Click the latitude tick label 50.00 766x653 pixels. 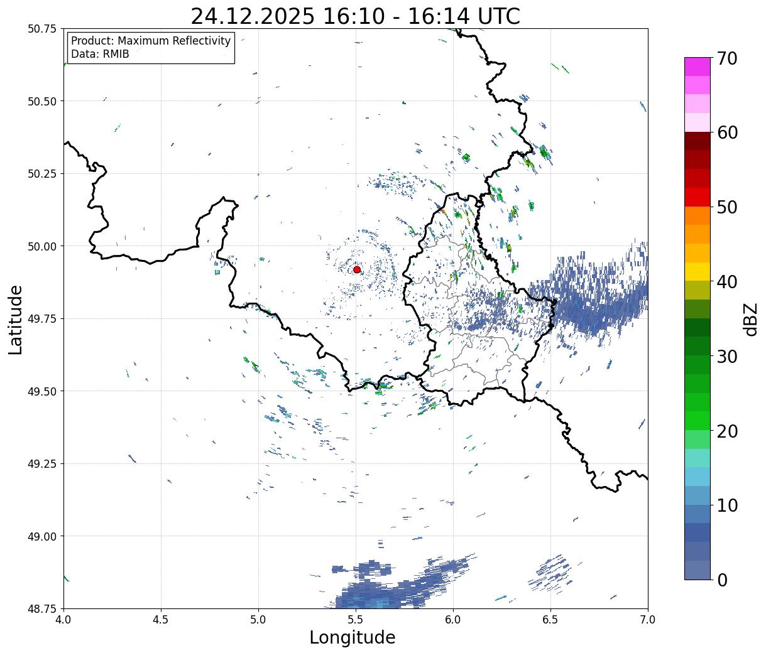pyautogui.click(x=41, y=246)
